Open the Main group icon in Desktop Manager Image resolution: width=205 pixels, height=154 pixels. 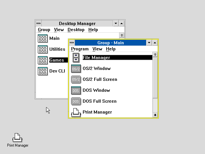click(x=43, y=38)
